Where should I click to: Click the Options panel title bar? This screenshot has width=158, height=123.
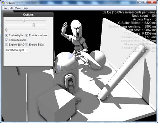click(x=28, y=15)
